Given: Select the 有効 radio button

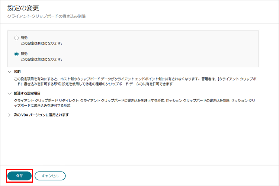Looking at the screenshot, I should click(x=16, y=38).
